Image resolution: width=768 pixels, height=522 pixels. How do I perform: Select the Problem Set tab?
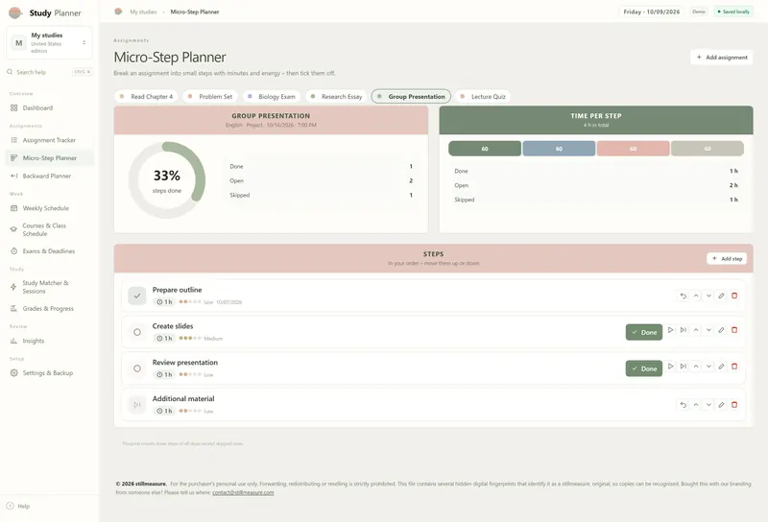pyautogui.click(x=210, y=97)
